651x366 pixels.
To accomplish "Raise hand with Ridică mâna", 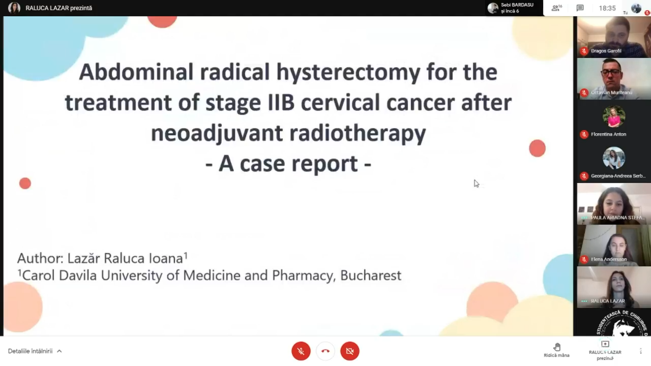I will point(556,350).
